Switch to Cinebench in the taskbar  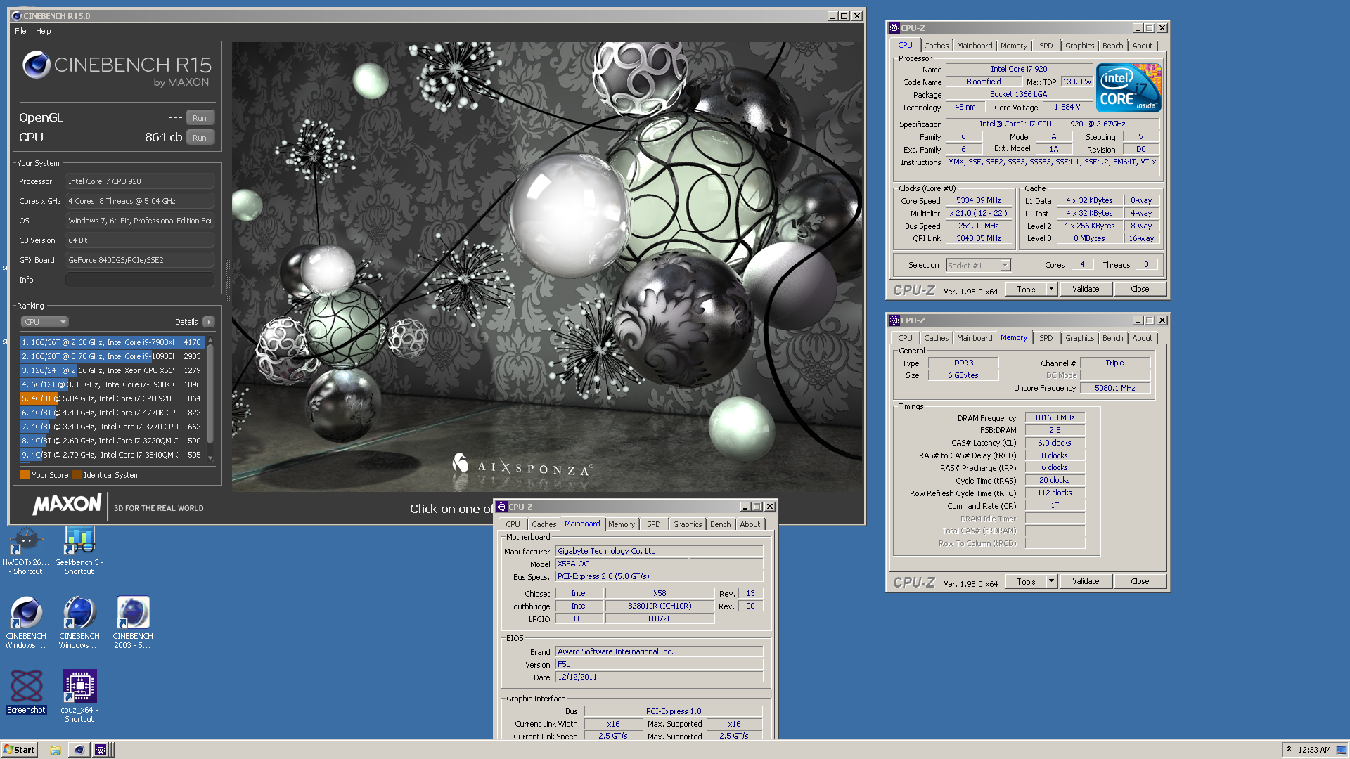(x=79, y=750)
